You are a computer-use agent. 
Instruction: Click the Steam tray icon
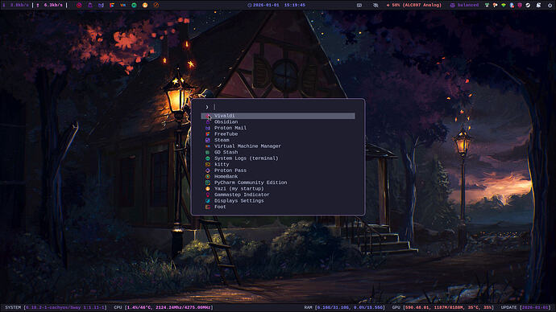528,5
